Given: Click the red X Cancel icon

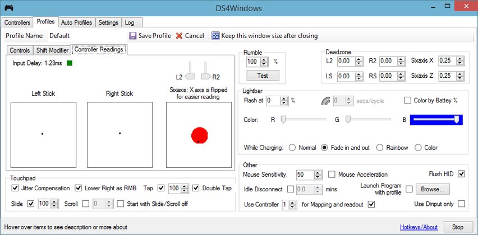Looking at the screenshot, I should 180,36.
